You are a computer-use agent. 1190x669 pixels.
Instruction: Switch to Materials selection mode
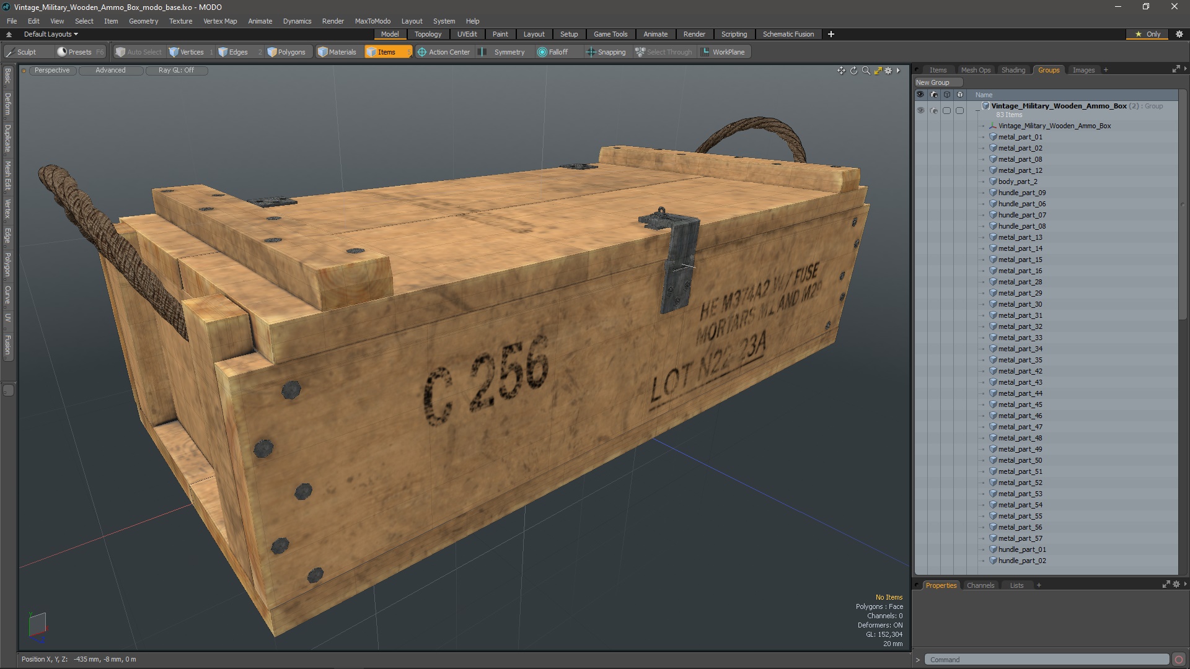point(337,52)
